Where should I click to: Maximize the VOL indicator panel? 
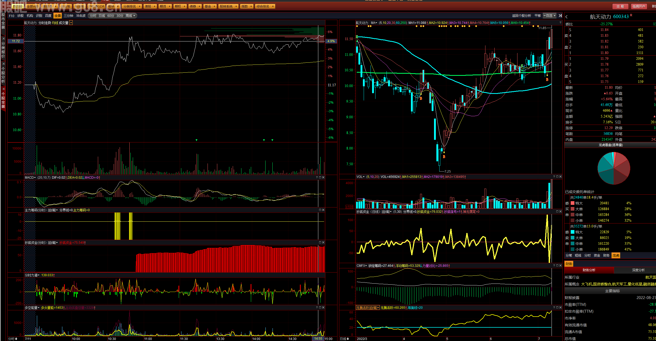tap(557, 177)
